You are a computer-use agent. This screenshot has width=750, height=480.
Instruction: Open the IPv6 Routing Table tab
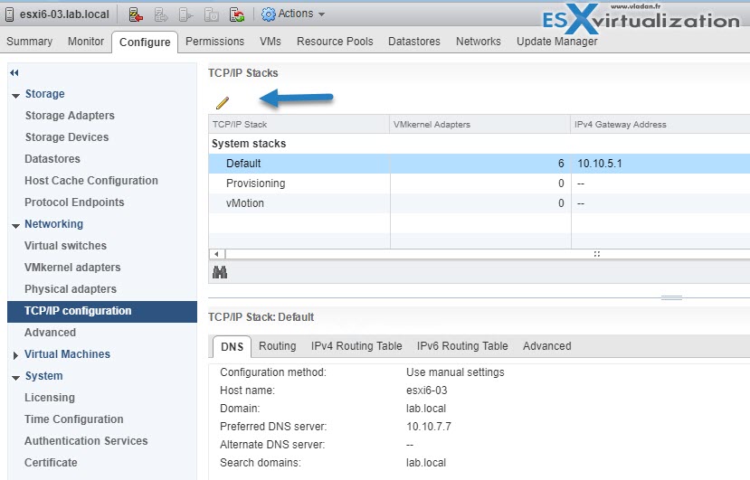click(x=462, y=346)
